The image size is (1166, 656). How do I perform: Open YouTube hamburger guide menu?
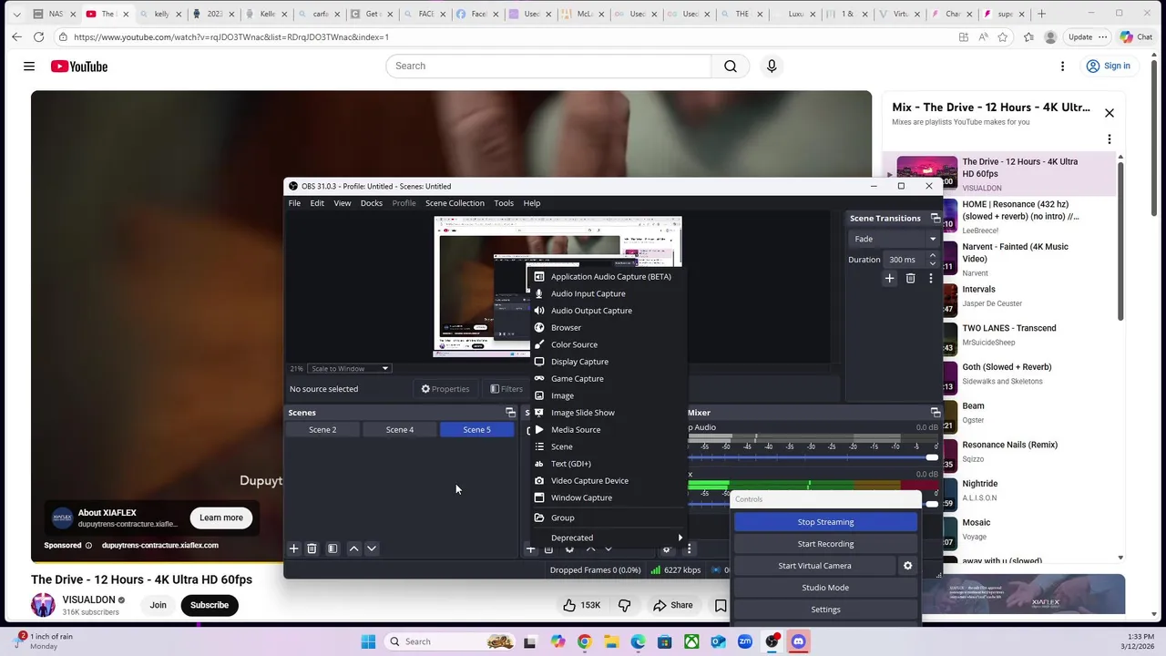29,67
